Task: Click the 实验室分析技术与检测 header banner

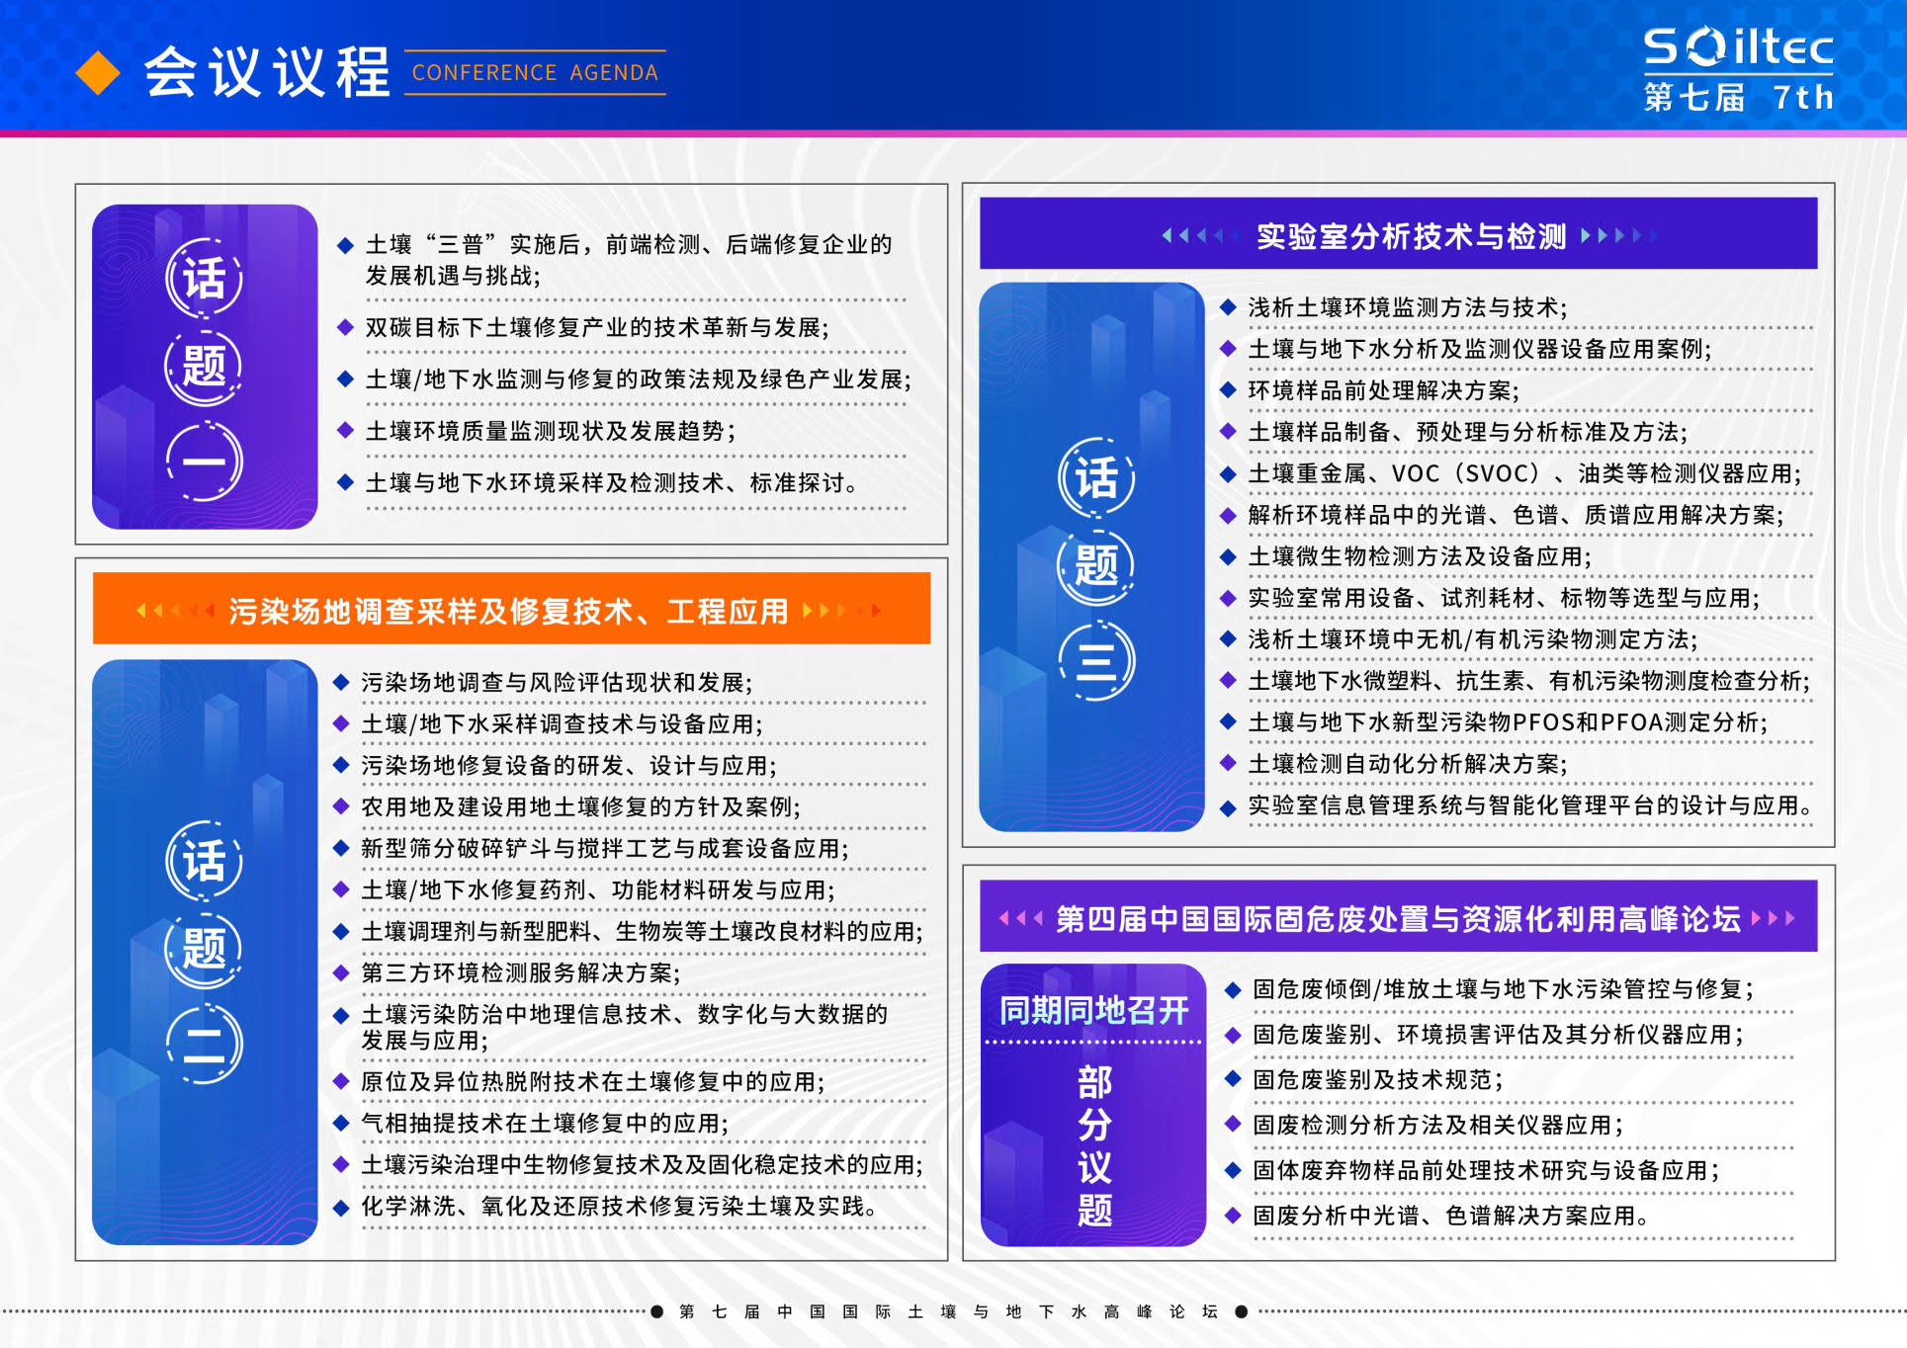Action: (x=1398, y=234)
